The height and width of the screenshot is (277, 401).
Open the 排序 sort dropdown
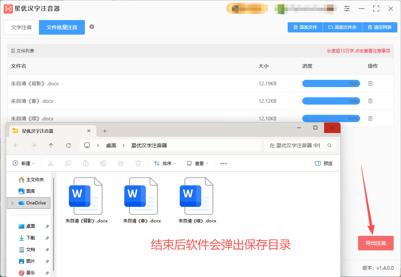(165, 164)
